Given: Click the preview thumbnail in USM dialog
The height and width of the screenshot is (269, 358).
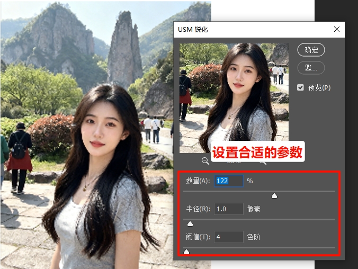Looking at the screenshot, I should [234, 98].
